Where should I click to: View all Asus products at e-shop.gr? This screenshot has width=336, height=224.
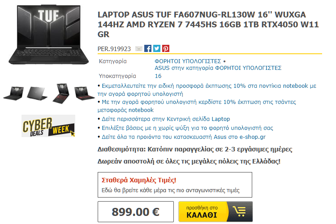tap(184, 137)
